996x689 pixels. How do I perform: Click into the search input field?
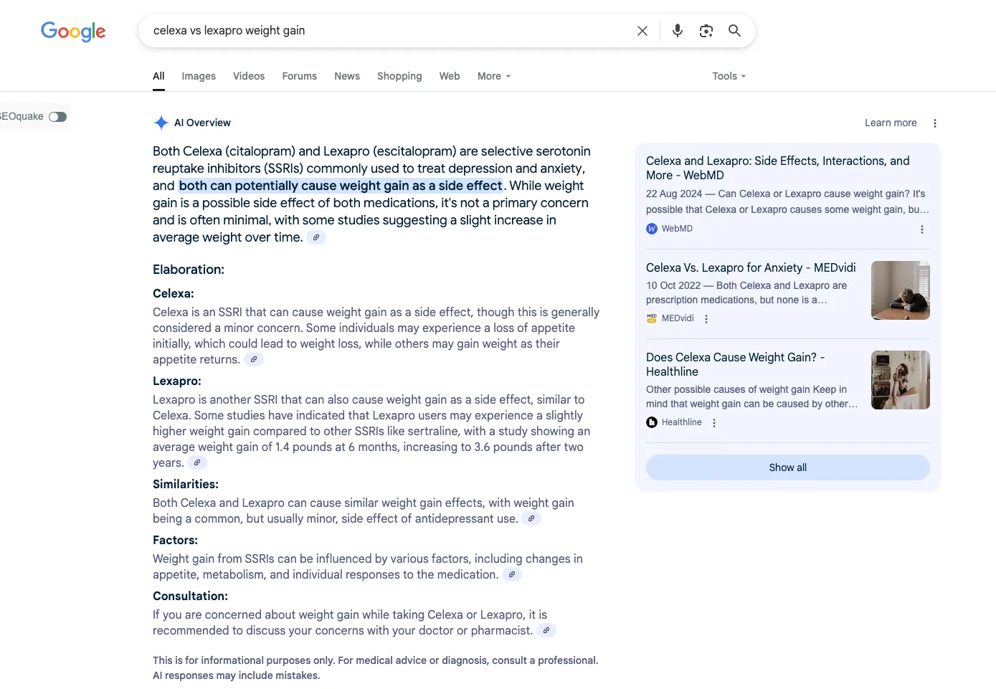pyautogui.click(x=387, y=31)
